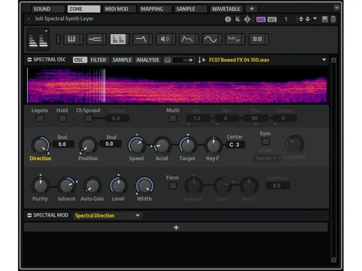This screenshot has width=362, height=271.
Task: Click the info icon beside layer name
Action: [228, 19]
